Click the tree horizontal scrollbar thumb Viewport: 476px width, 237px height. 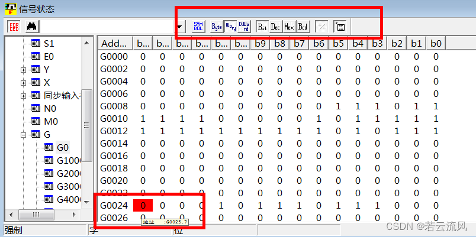(x=37, y=215)
